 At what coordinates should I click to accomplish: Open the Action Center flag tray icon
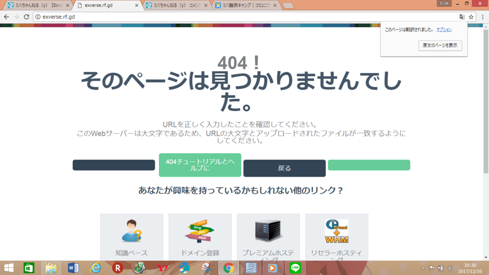pyautogui.click(x=432, y=268)
